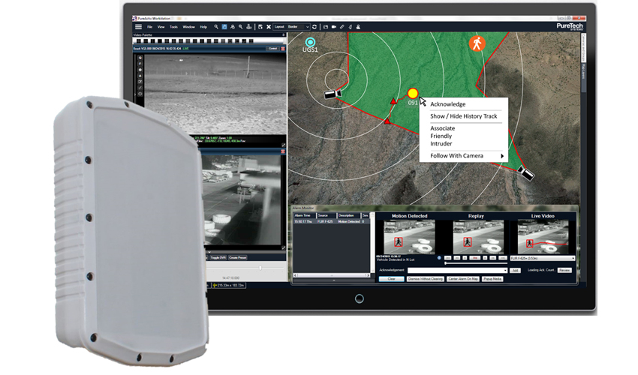Screen dimensions: 638x375
Task: Open the Window menu
Action: [189, 27]
